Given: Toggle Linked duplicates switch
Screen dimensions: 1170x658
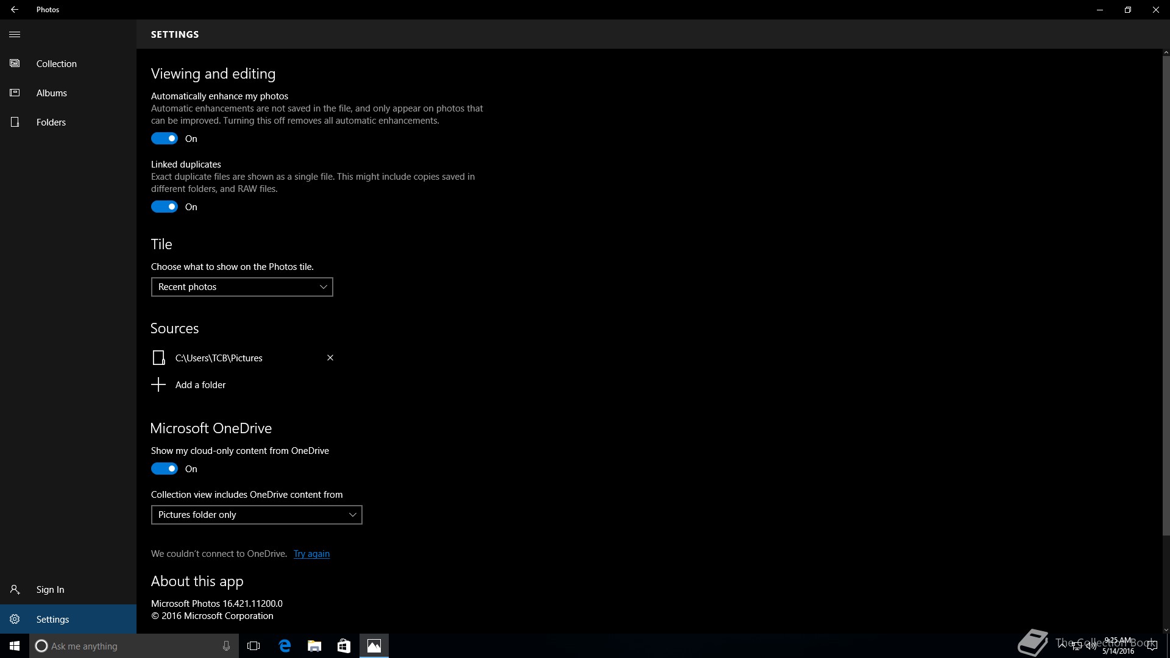Looking at the screenshot, I should 165,207.
